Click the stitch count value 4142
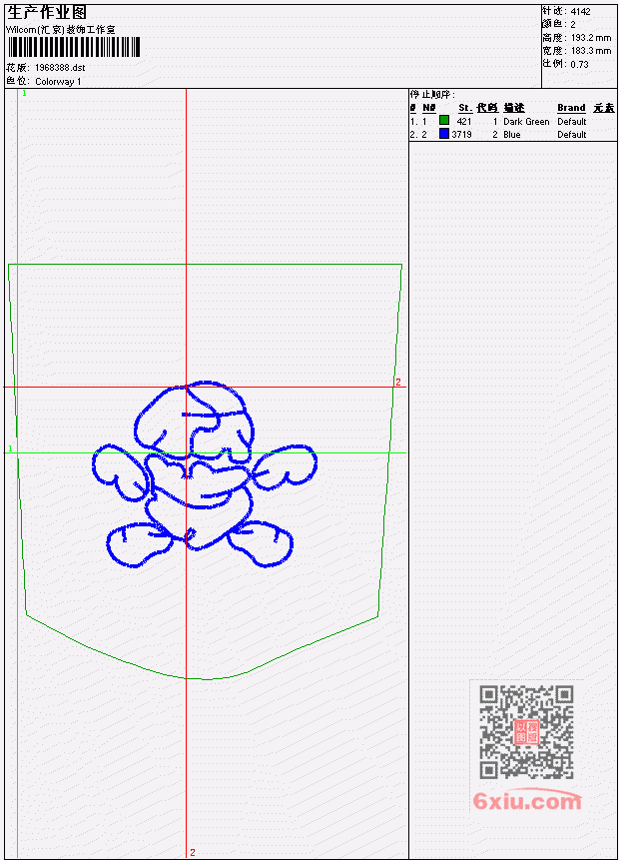Viewport: 619px width, 860px height. tap(581, 11)
